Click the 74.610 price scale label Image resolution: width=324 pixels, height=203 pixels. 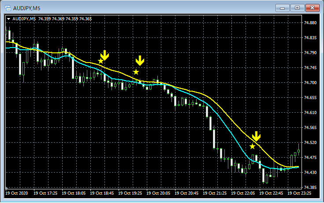pyautogui.click(x=310, y=113)
